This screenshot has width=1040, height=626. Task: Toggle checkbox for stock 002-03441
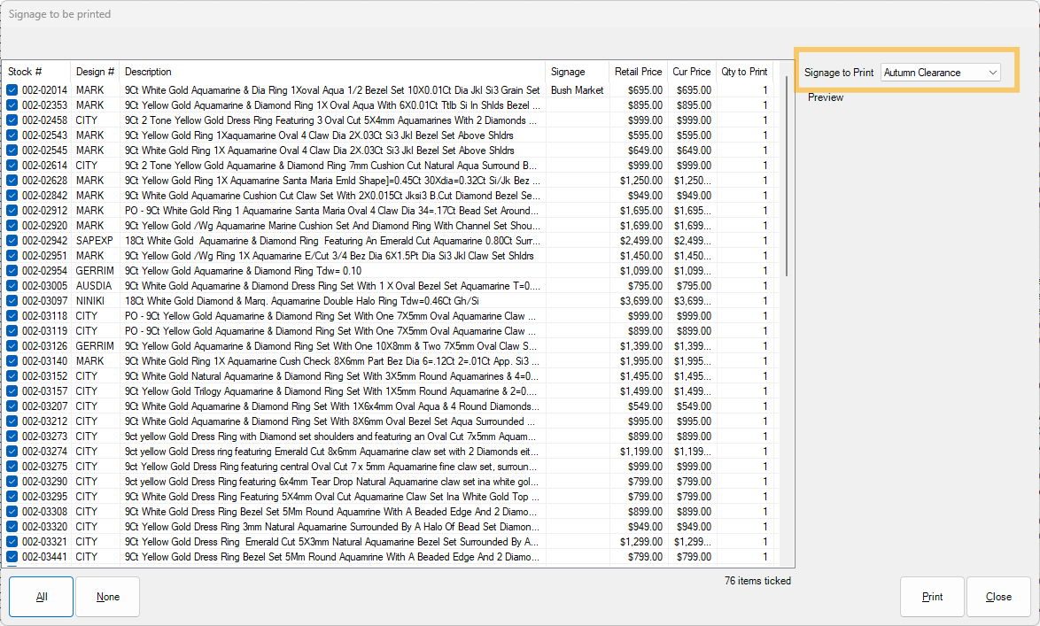[12, 557]
